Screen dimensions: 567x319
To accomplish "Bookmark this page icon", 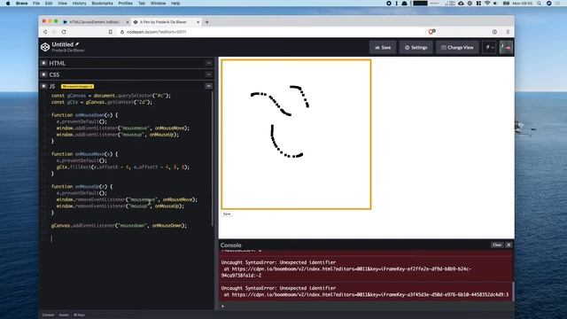I will (110, 32).
